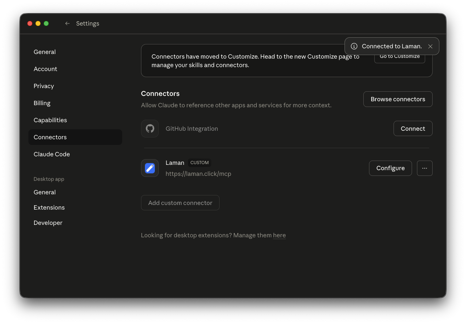Open the Account settings section
466x324 pixels.
75,69
